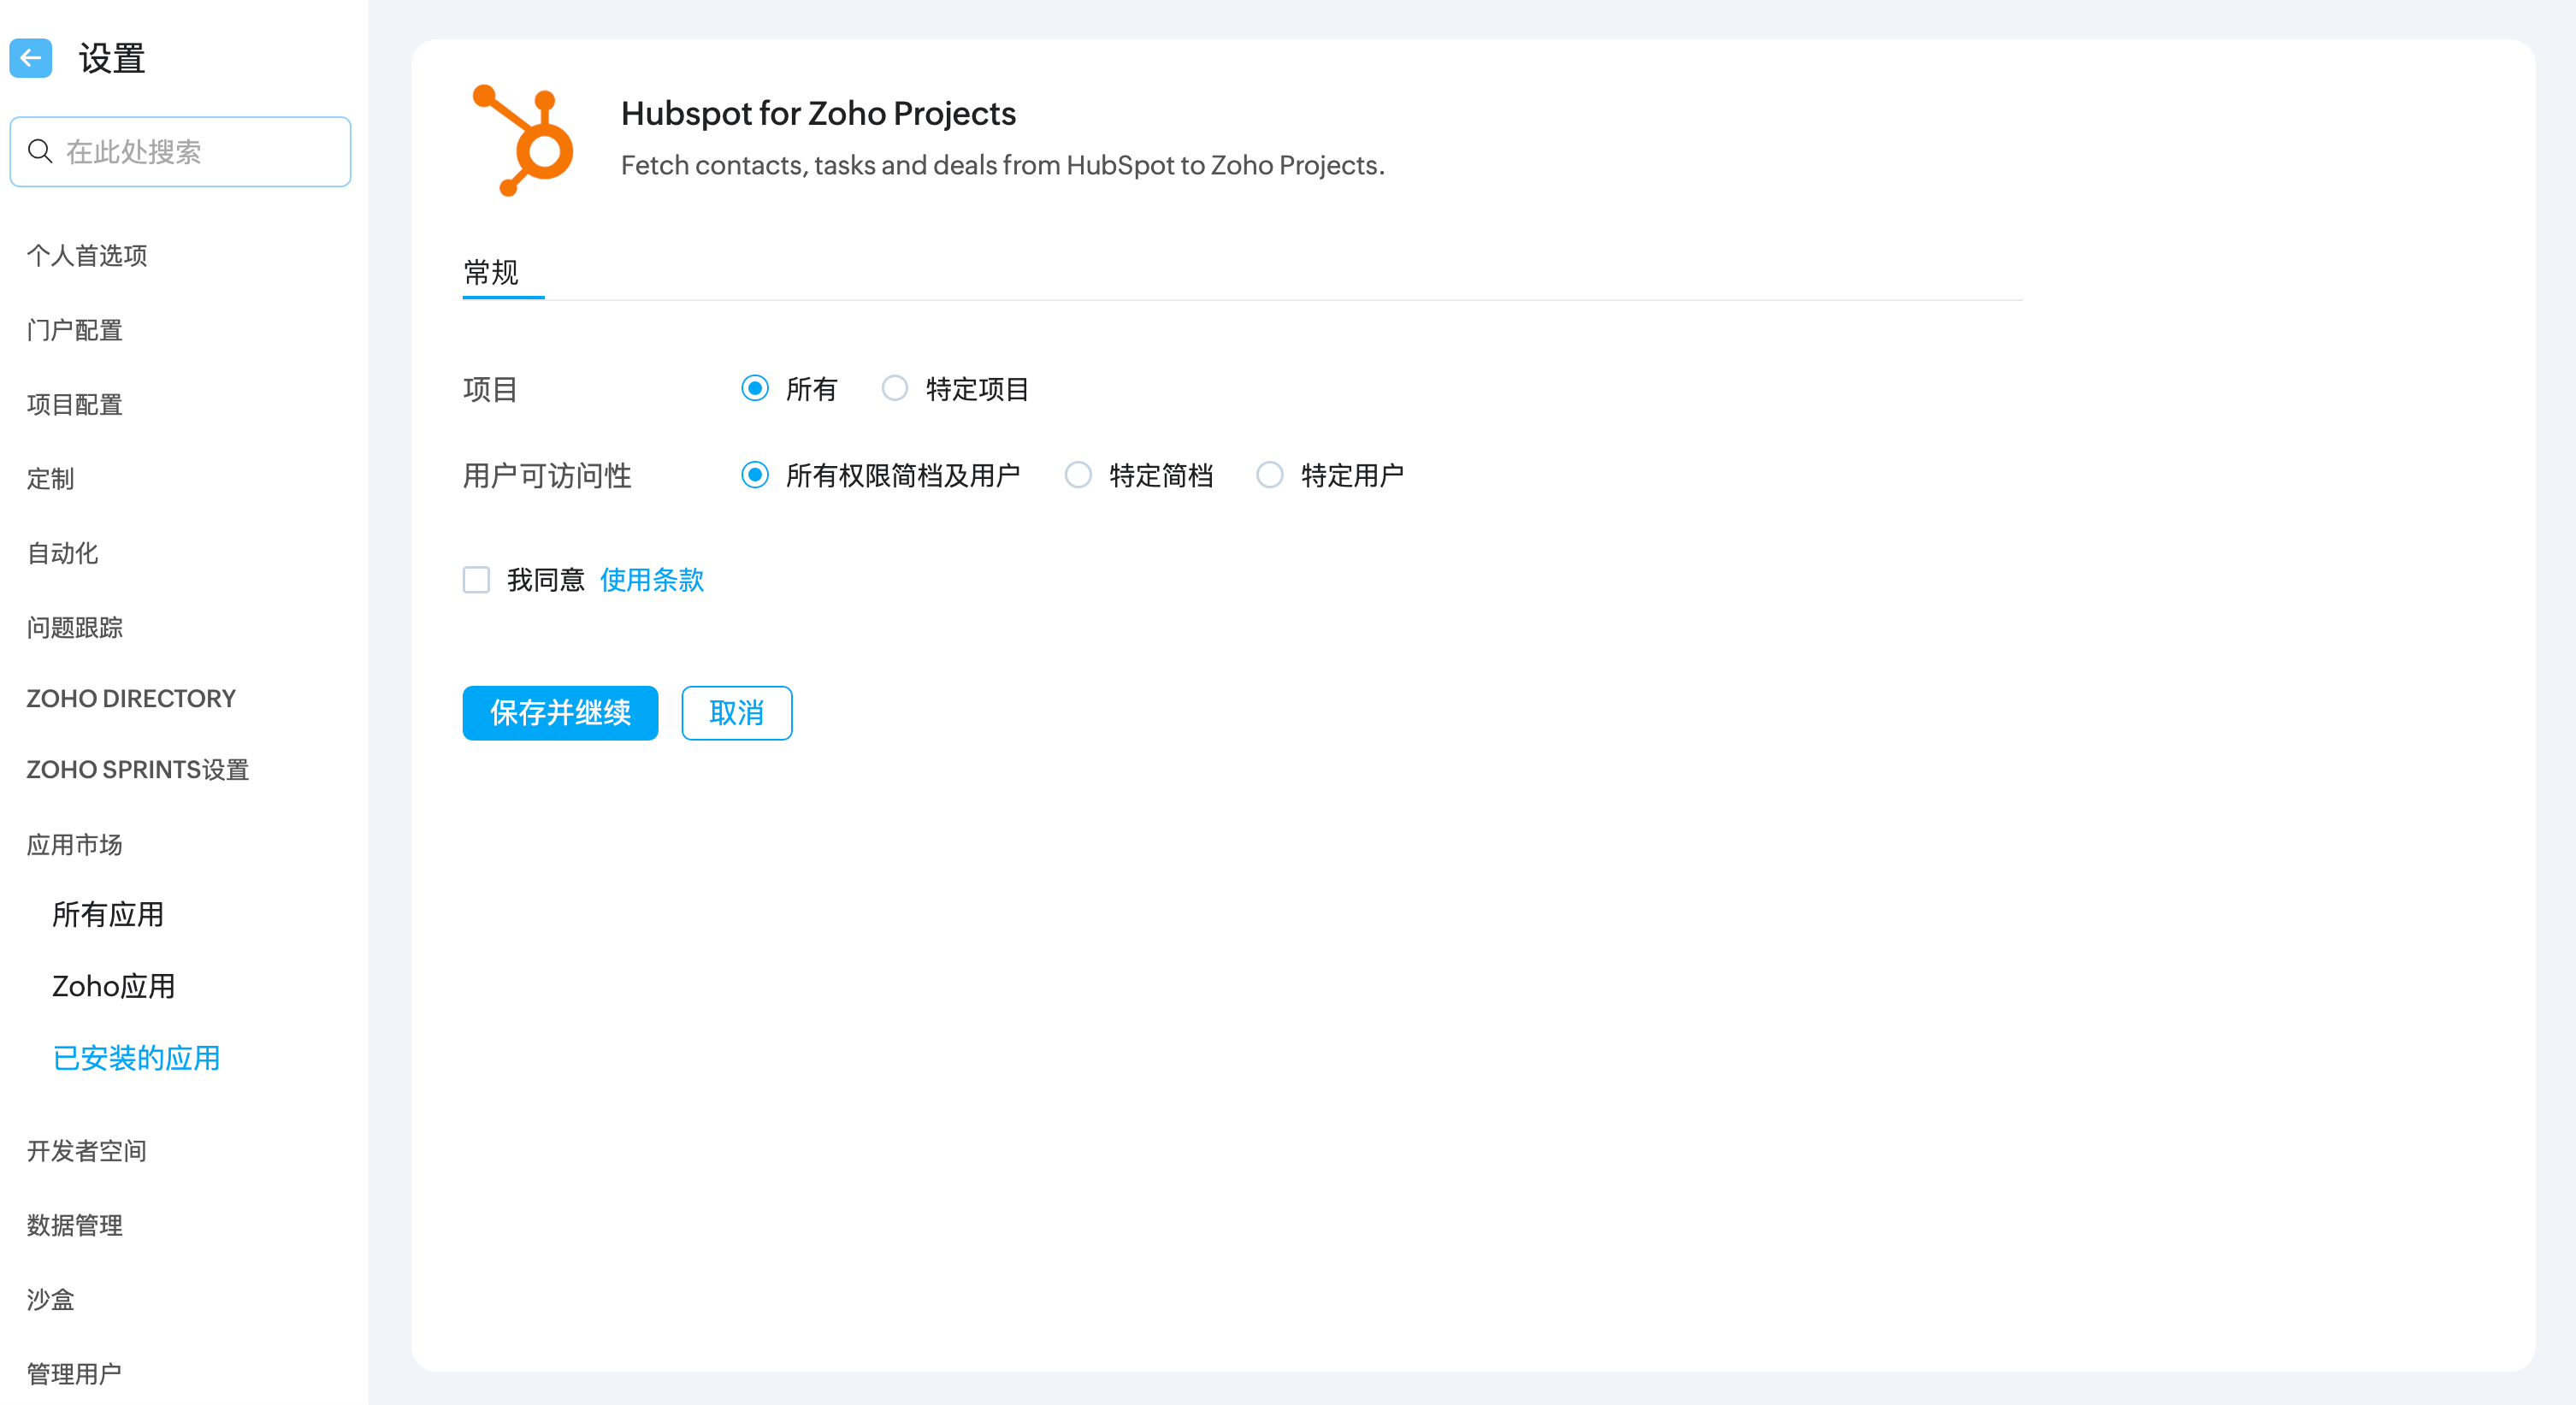Open the 使用条款 link

pos(652,580)
